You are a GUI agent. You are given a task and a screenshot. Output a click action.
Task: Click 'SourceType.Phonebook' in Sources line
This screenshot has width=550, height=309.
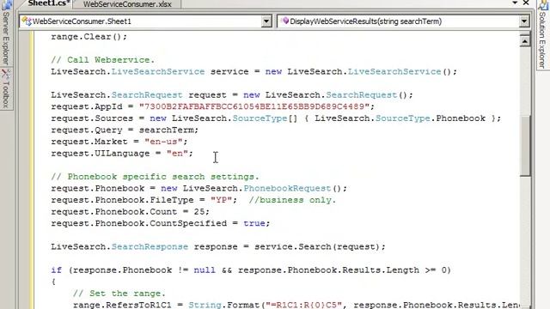[x=431, y=118]
